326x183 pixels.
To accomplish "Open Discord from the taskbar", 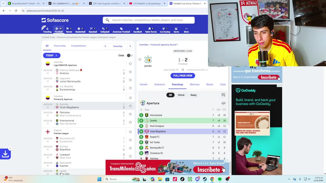I will (197, 179).
